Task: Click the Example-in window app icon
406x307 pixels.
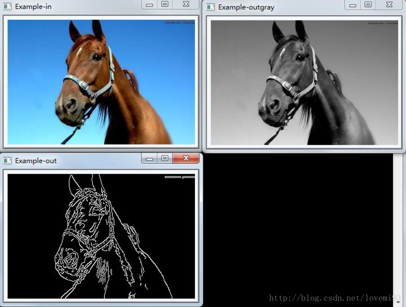Action: point(7,6)
